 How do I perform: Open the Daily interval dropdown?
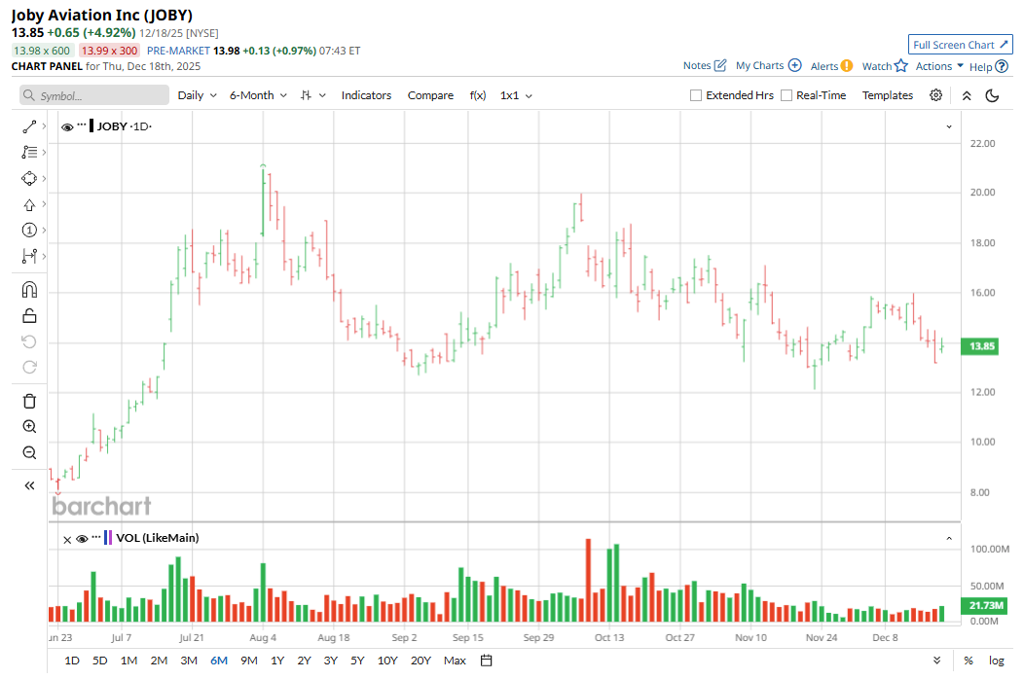[x=198, y=95]
